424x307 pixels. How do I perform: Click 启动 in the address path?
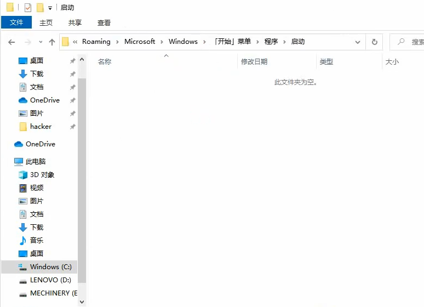[297, 42]
